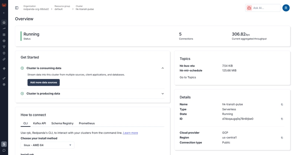Click the back arrow in sidebar
This screenshot has height=155, width=297.
point(4,13)
